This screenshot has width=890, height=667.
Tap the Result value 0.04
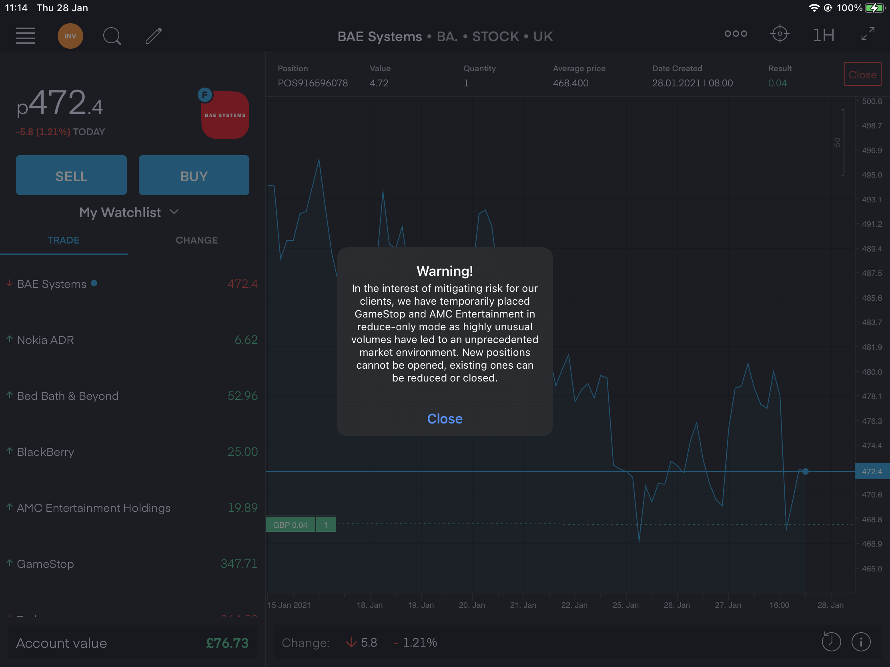pos(777,83)
